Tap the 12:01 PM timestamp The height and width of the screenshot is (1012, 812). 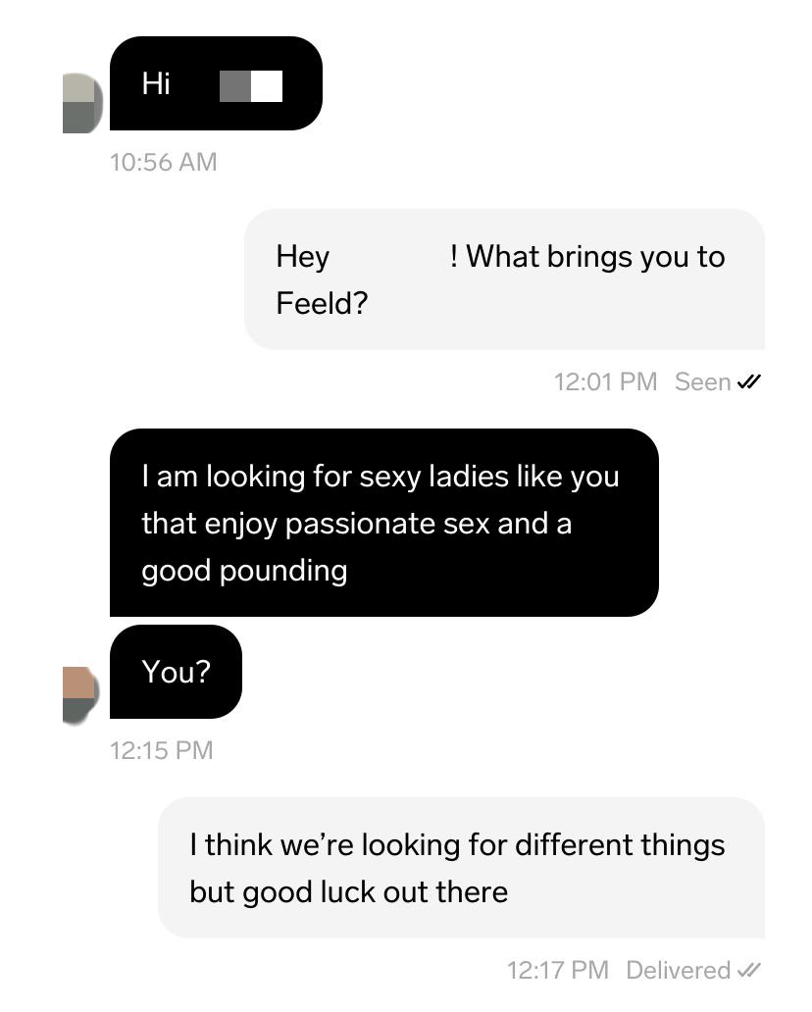click(605, 382)
